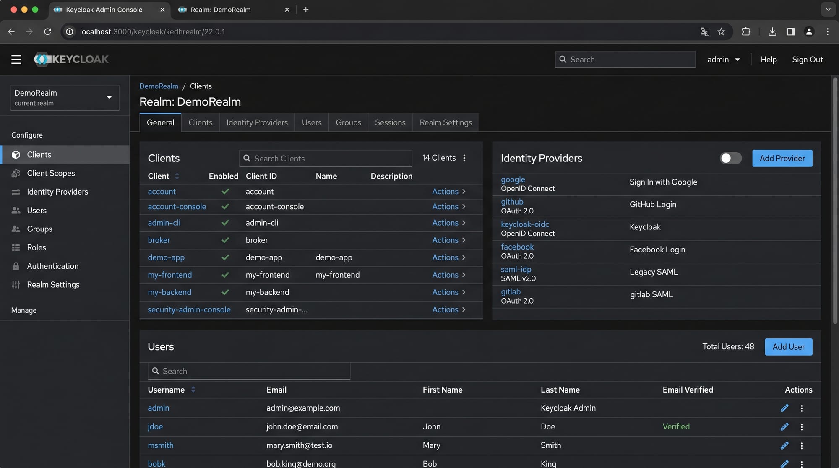Expand Actions for the admin-cli client
Viewport: 839px width, 468px height.
click(x=449, y=223)
